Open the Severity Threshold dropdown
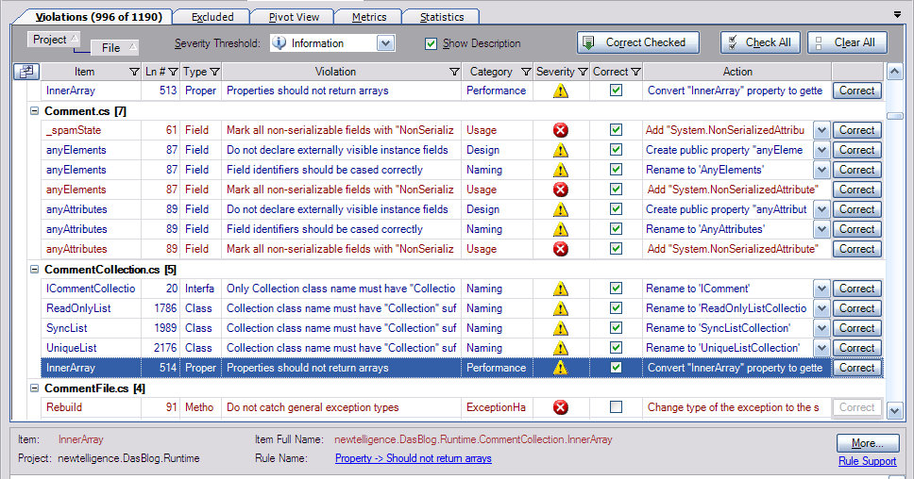 [x=385, y=43]
